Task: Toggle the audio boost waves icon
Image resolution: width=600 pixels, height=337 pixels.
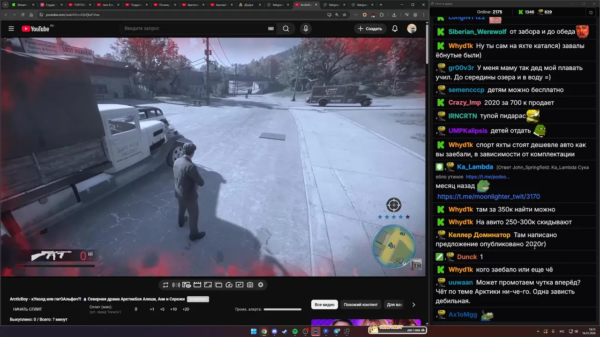Action: pos(176,285)
